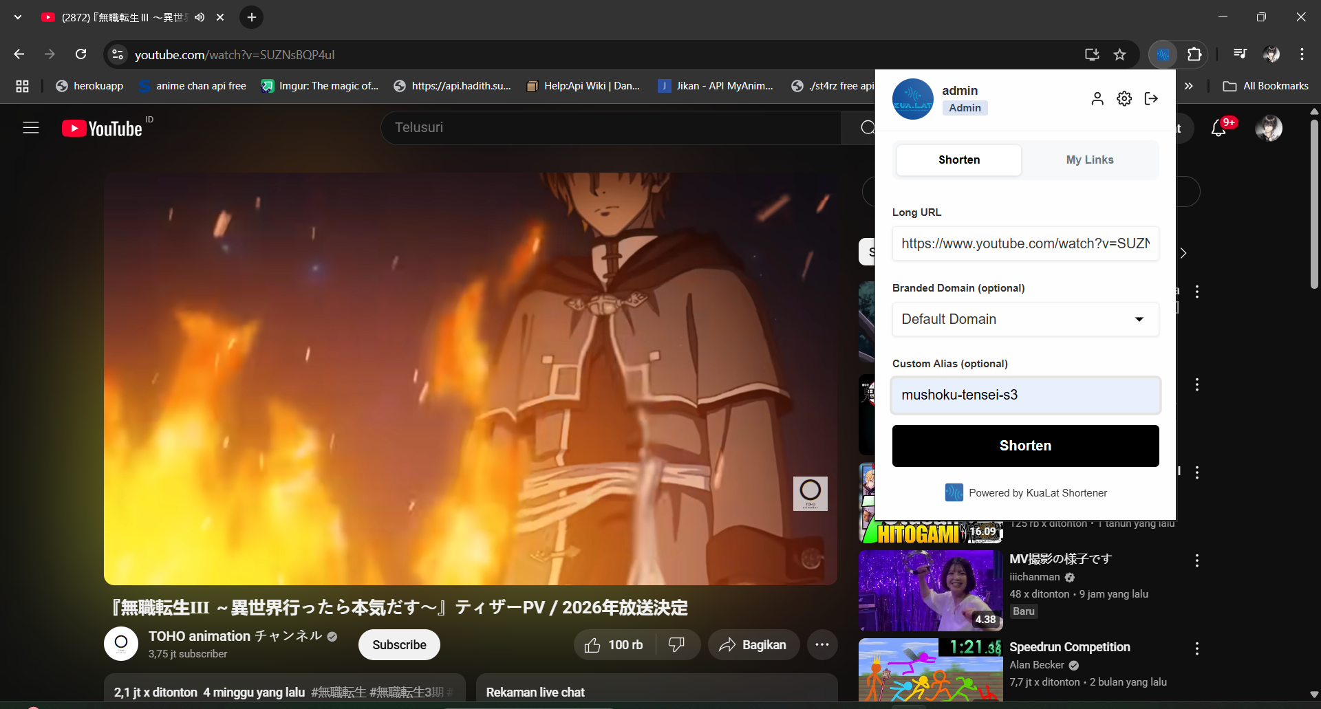Viewport: 1321px width, 709px height.
Task: Click the Long URL input field
Action: [1025, 243]
